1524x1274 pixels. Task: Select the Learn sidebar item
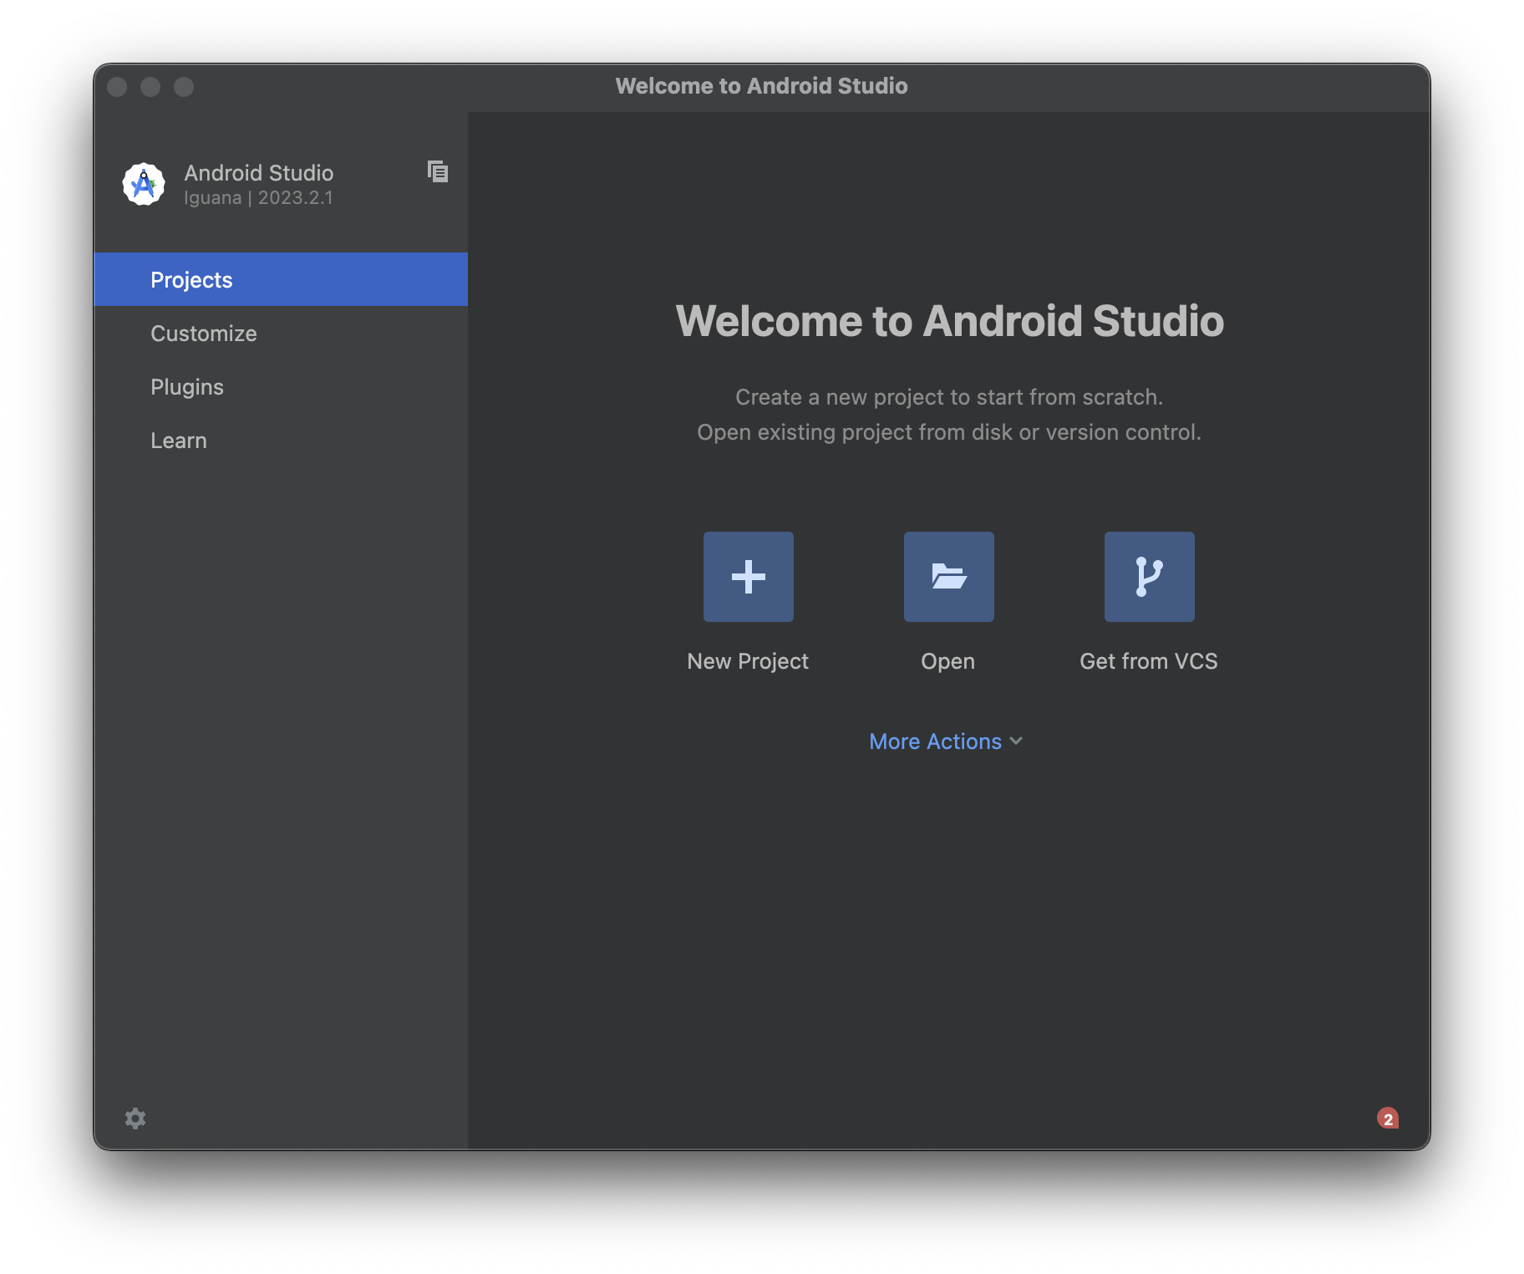(x=178, y=440)
